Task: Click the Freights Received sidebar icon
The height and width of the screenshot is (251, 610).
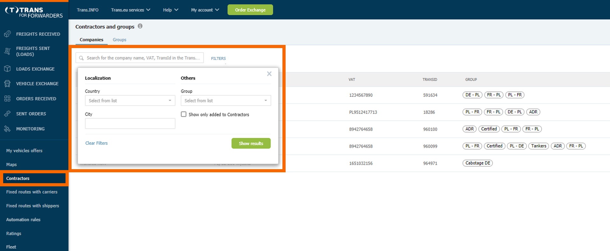Action: pyautogui.click(x=8, y=34)
